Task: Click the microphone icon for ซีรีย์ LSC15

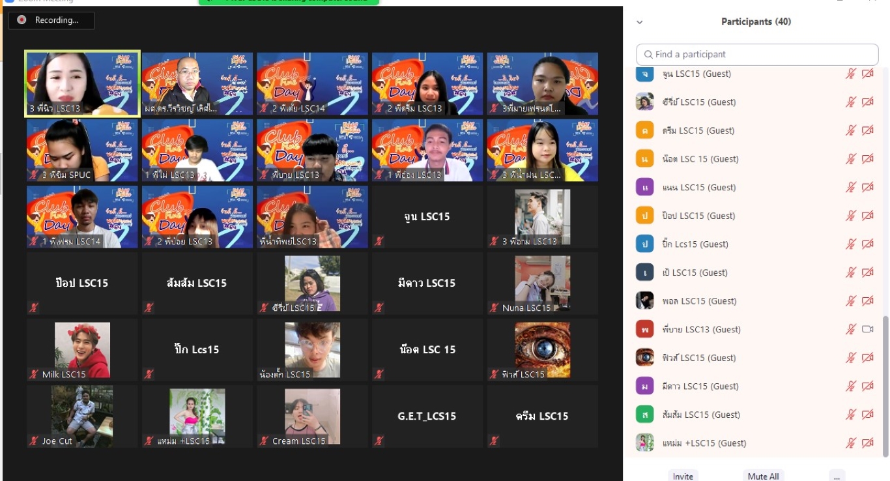Action: point(850,102)
